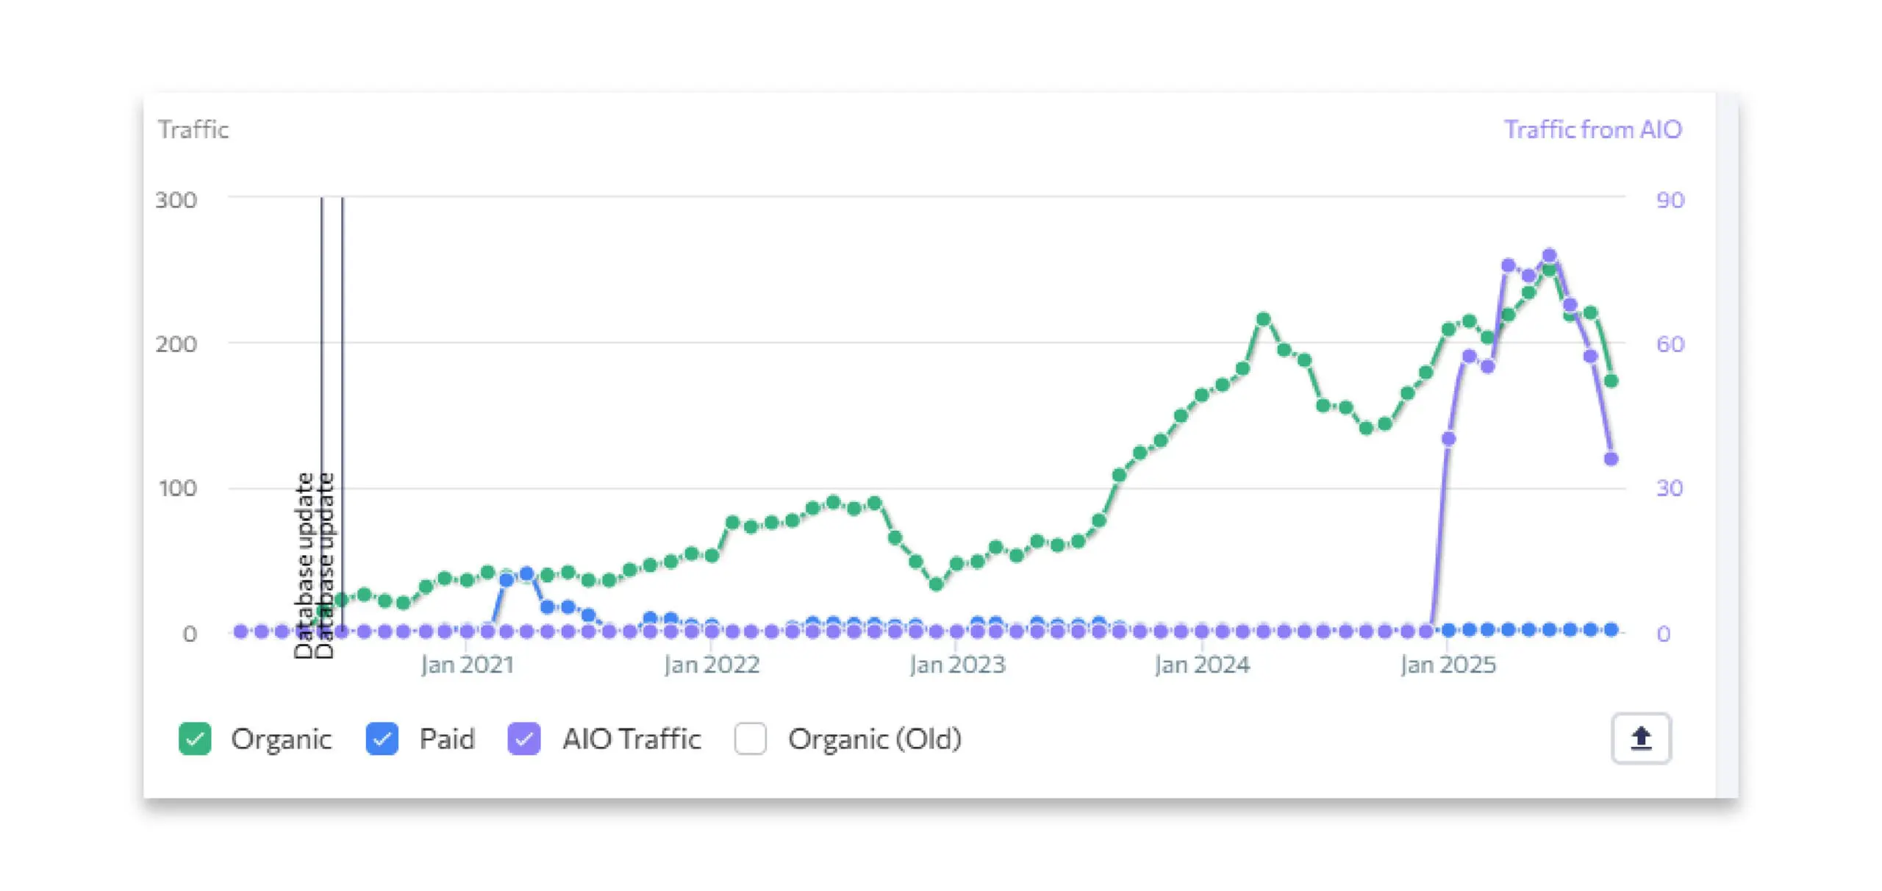Viewport: 1882px width, 891px height.
Task: Toggle off the AIO Traffic checkbox
Action: [523, 739]
